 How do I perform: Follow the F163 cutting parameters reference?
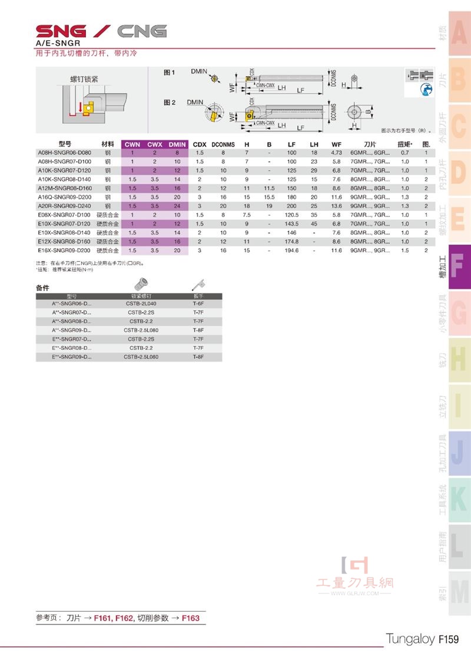pos(191,618)
